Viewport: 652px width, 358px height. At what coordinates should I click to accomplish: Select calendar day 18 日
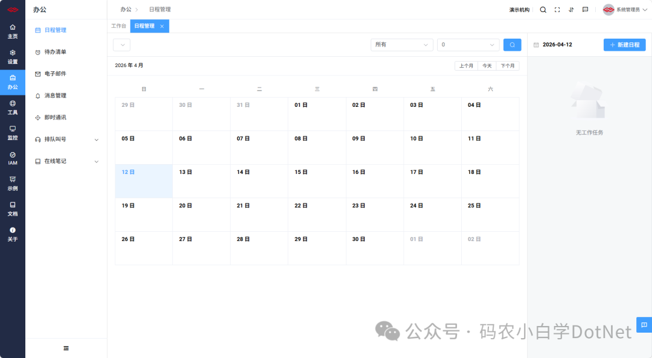coord(490,181)
